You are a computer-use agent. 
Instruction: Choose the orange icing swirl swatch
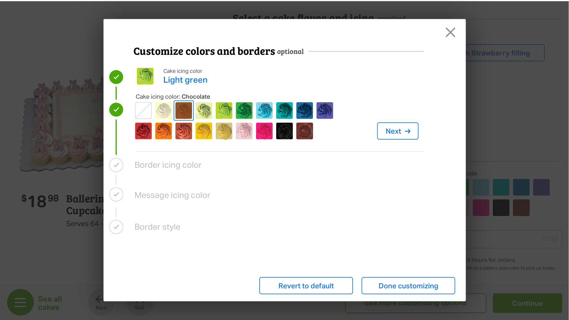click(164, 131)
